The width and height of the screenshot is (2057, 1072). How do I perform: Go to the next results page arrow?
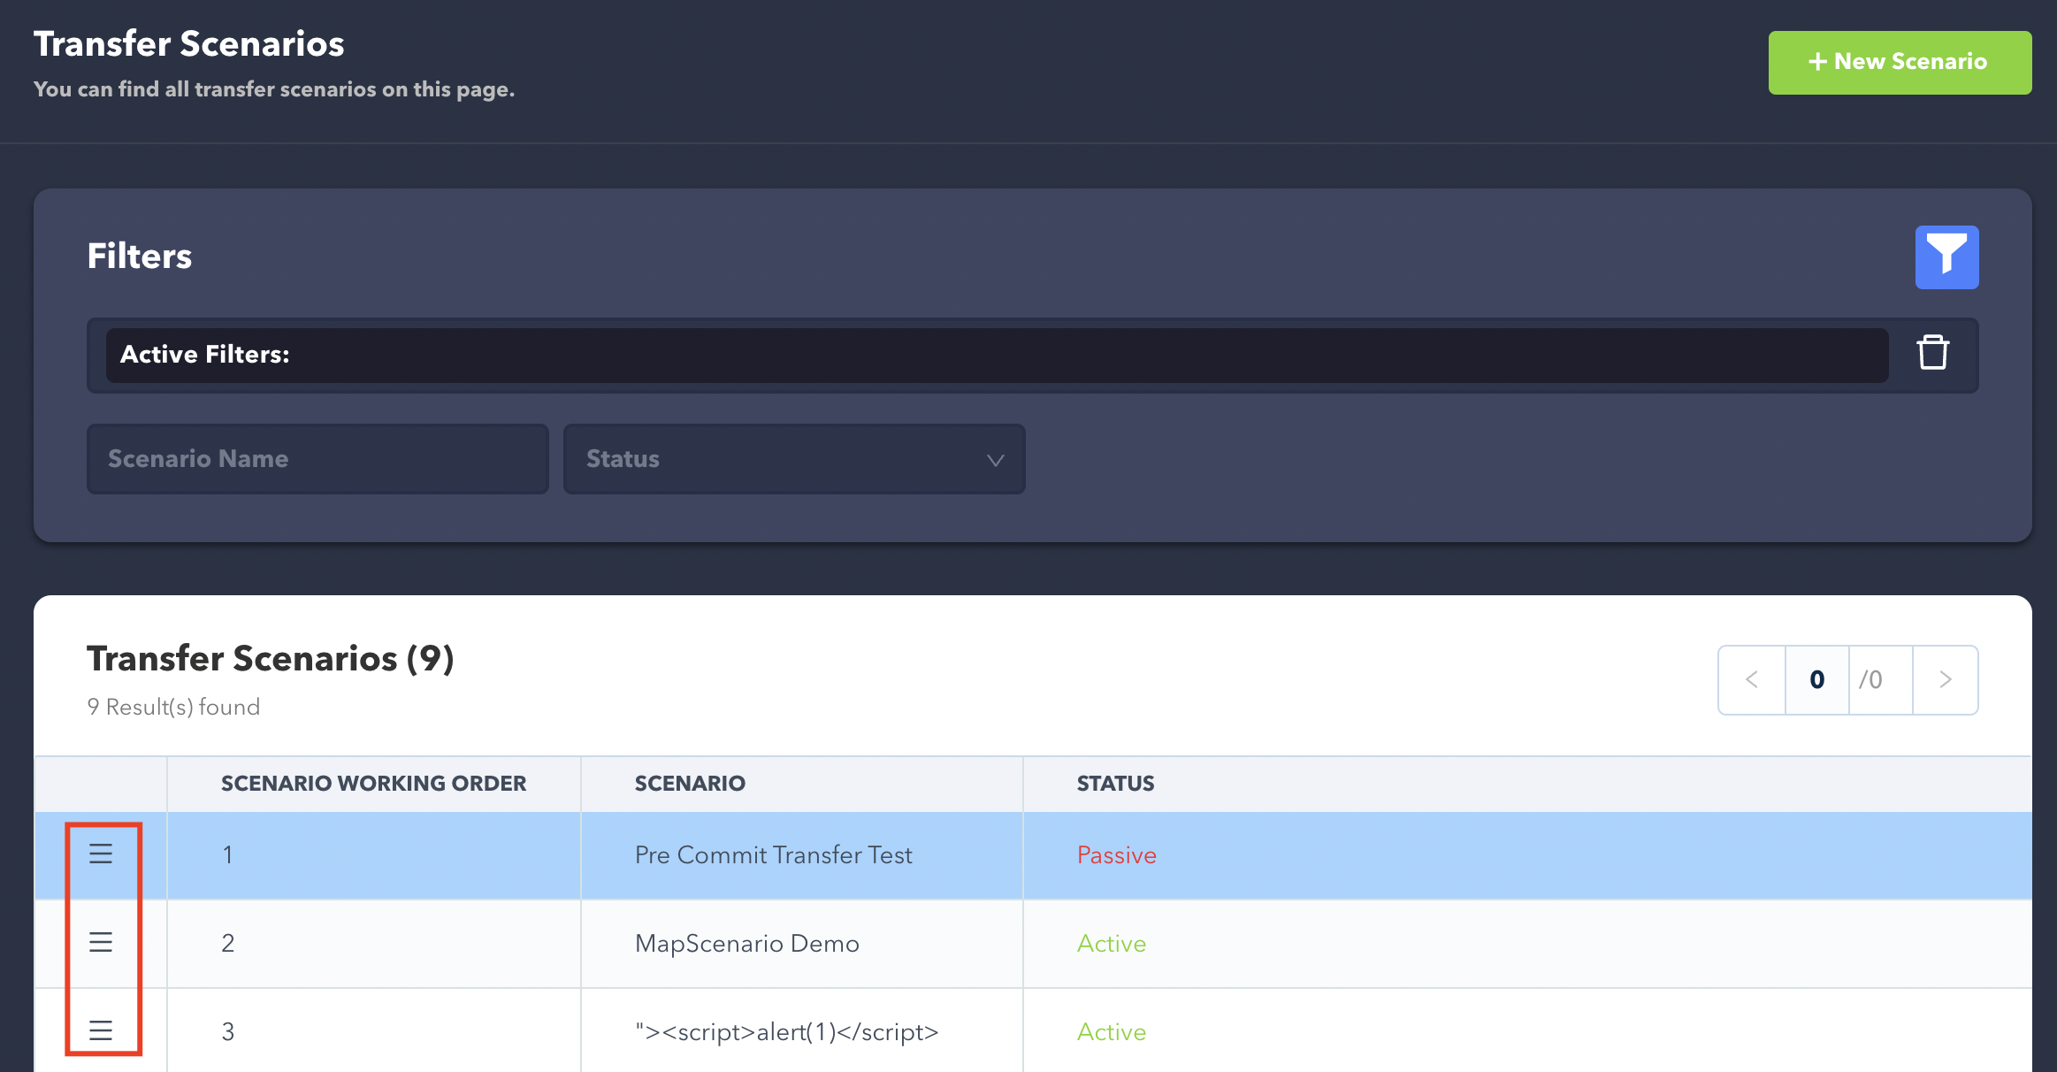tap(1946, 679)
